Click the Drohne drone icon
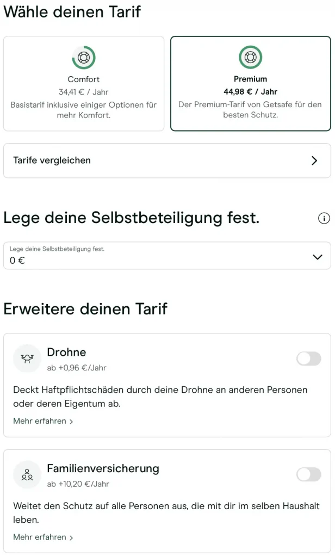335x557 pixels. [x=27, y=358]
